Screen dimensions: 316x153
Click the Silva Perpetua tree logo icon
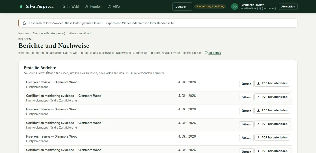point(21,7)
